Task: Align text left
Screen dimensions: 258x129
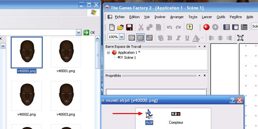Action: [x=211, y=38]
